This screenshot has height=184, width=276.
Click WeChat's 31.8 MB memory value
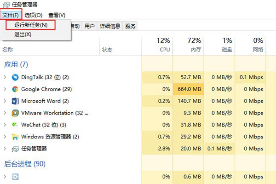pos(190,125)
